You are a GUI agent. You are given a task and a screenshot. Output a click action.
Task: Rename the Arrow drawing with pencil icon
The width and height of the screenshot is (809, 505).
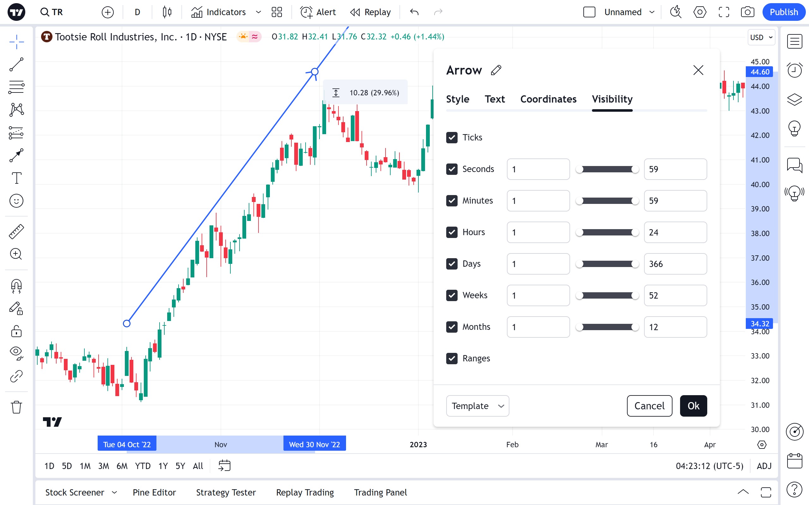coord(496,70)
